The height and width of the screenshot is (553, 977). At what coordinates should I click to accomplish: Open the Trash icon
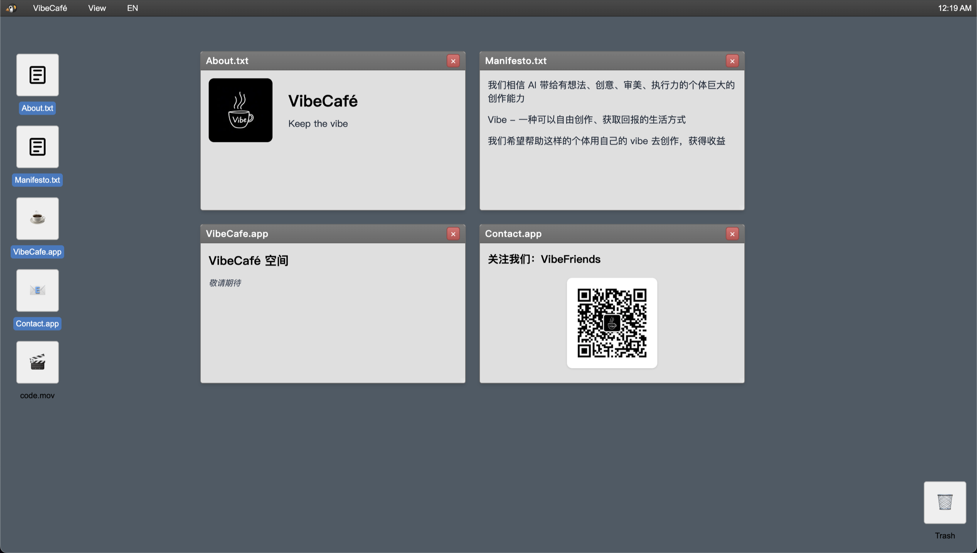click(945, 502)
